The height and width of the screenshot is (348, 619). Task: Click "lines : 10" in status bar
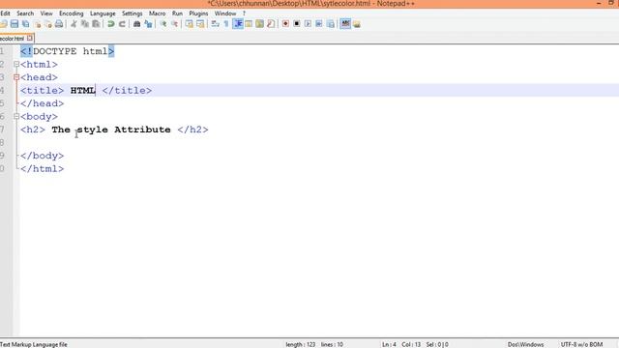[x=332, y=344]
